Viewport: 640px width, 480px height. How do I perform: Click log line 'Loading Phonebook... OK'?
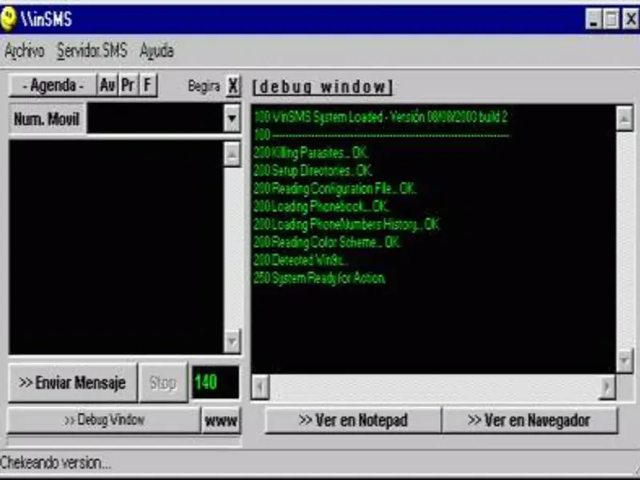pyautogui.click(x=321, y=206)
